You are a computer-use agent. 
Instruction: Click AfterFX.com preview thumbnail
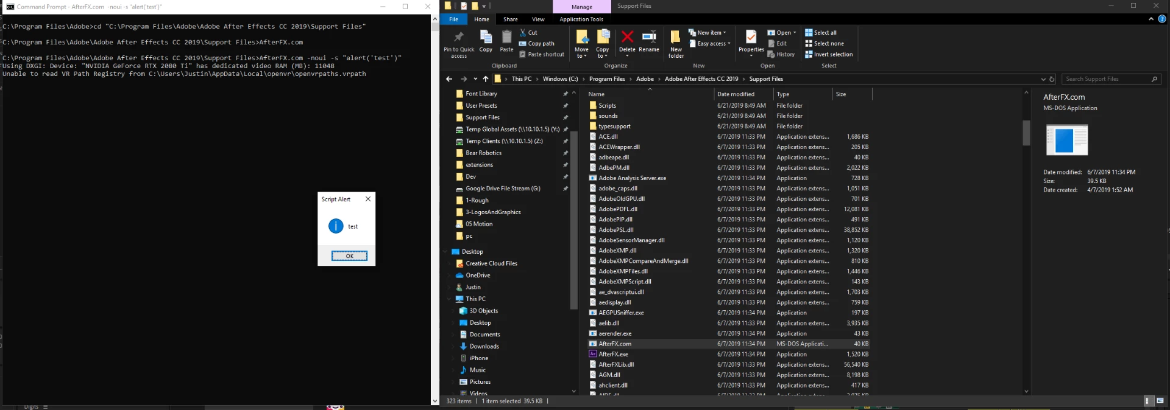pyautogui.click(x=1066, y=140)
